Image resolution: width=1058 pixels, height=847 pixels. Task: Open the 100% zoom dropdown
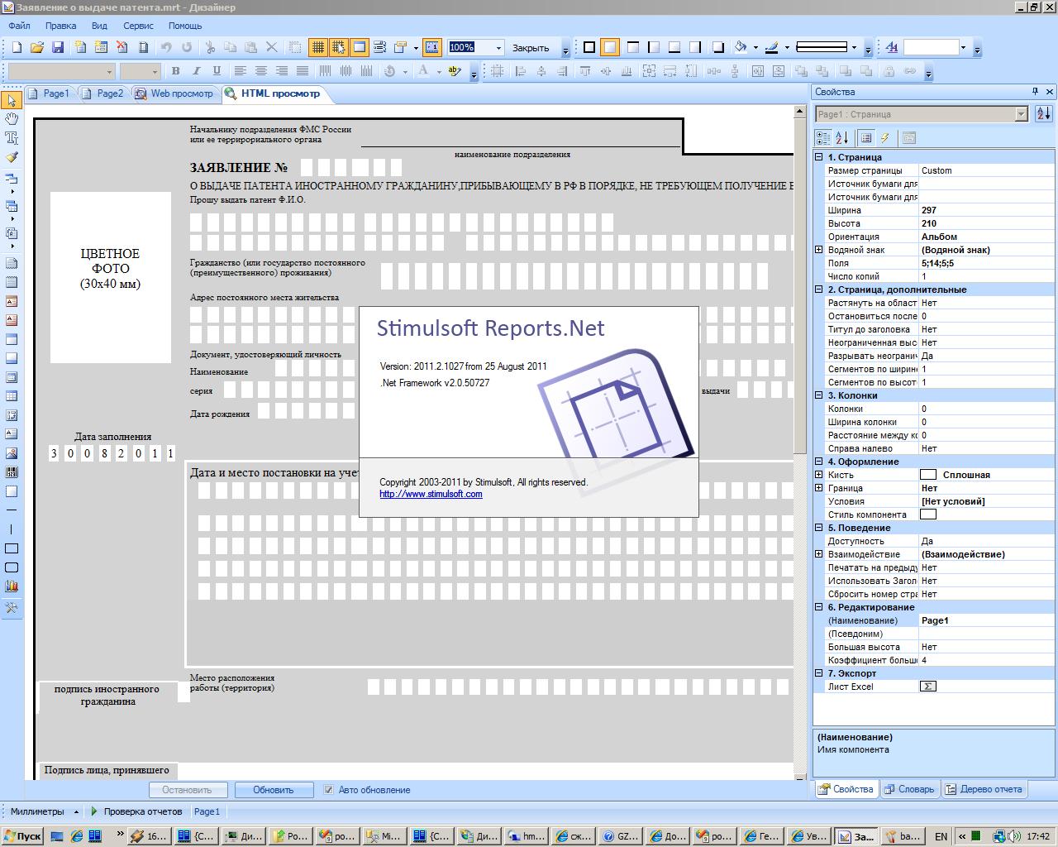point(498,48)
